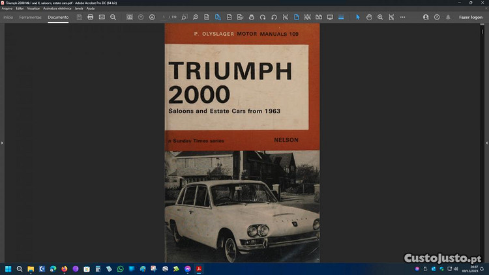Switch to Ferramentas tab
489x275 pixels.
(31, 17)
